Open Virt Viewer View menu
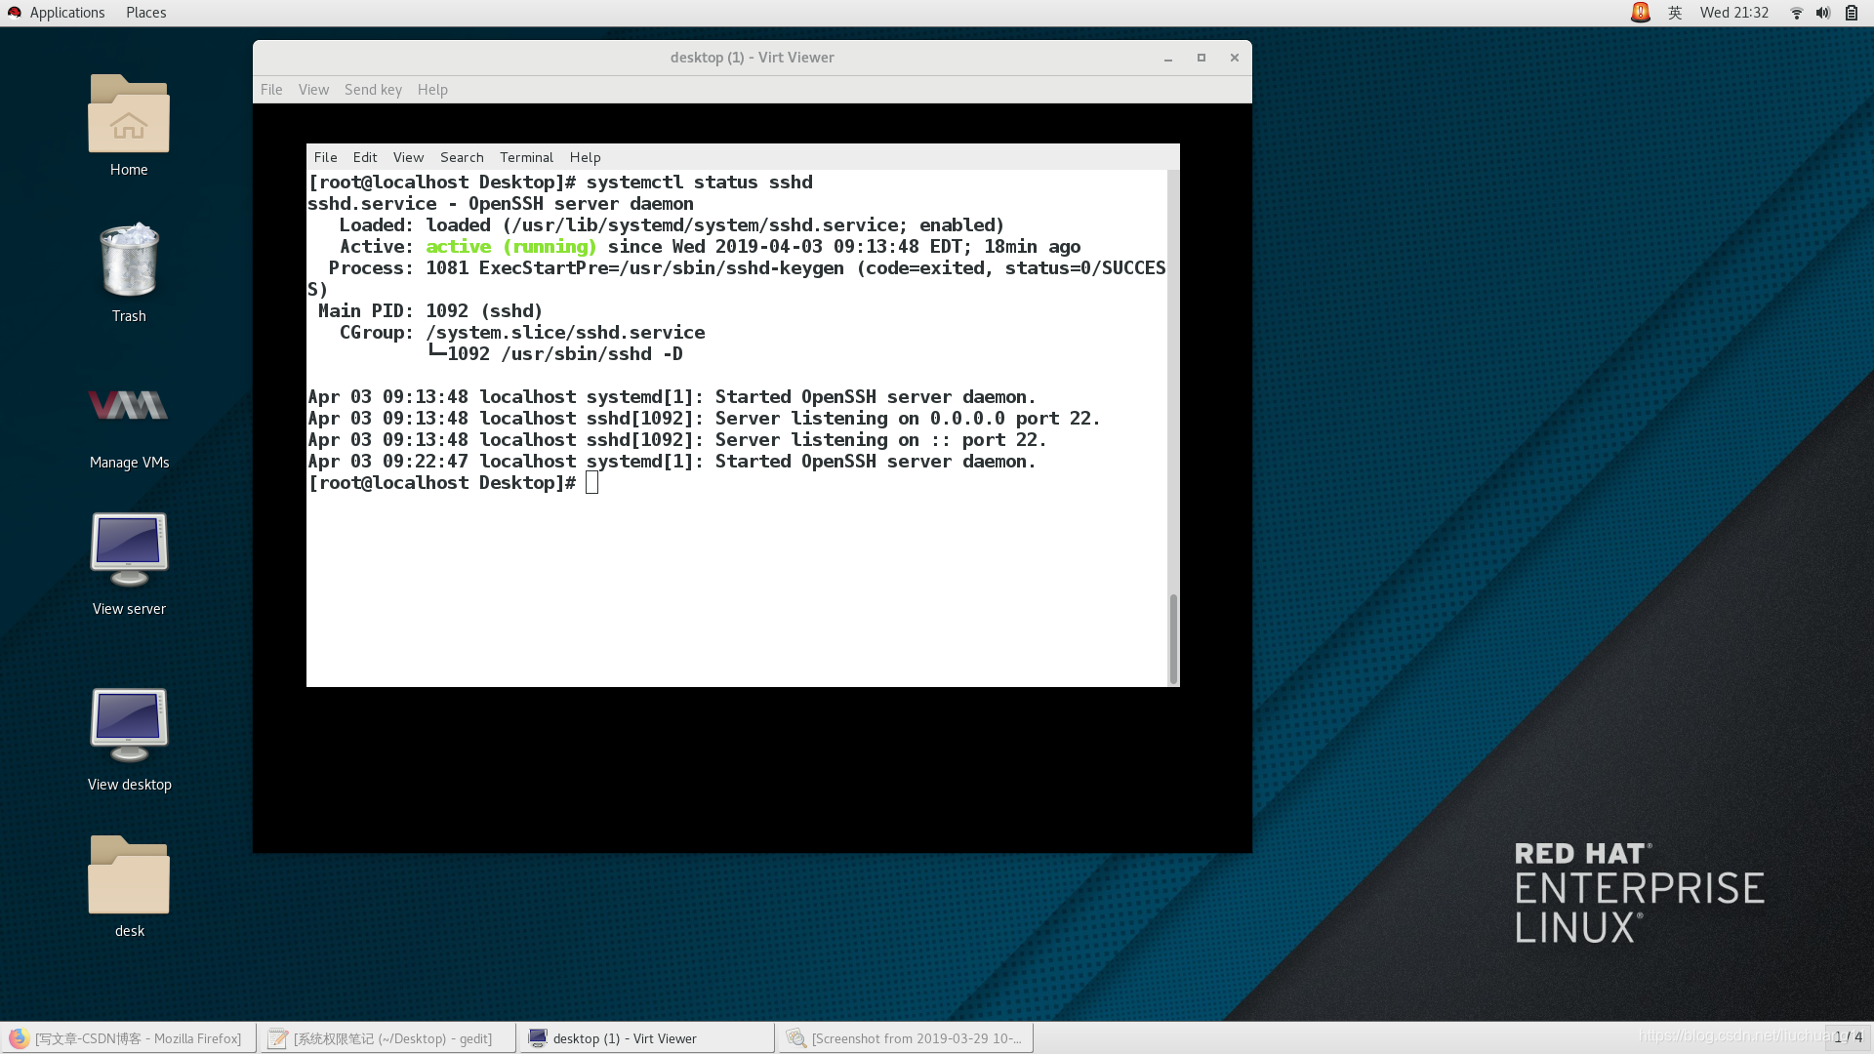 (313, 90)
